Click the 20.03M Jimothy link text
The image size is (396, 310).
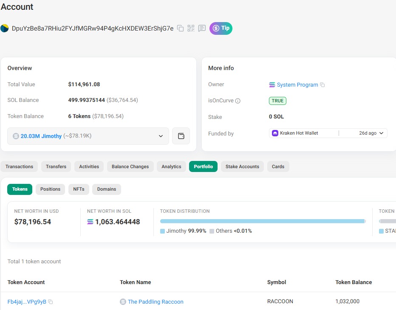[x=41, y=136]
